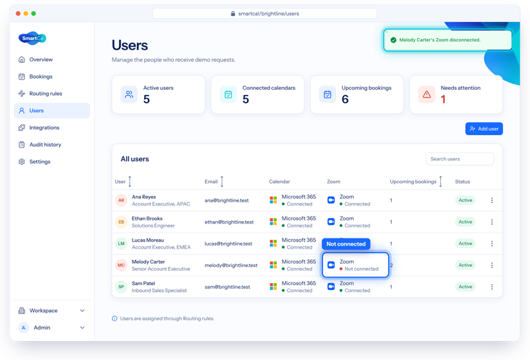The width and height of the screenshot is (530, 360).
Task: Click the SmartCal logo
Action: coord(32,38)
